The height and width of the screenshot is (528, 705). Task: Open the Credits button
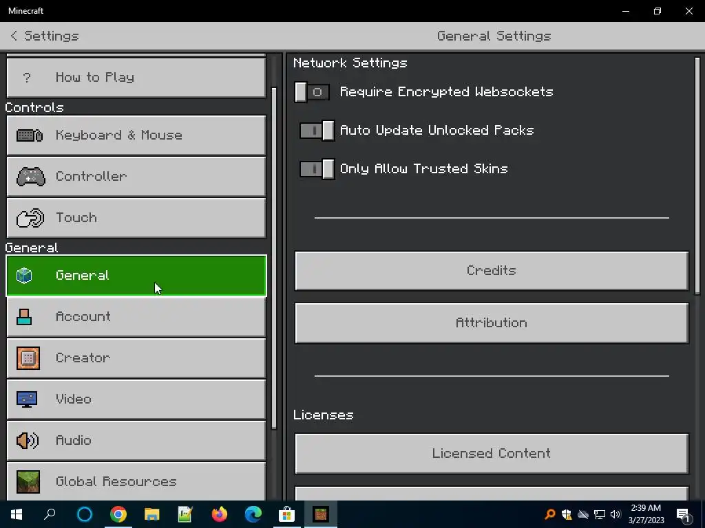pyautogui.click(x=492, y=271)
